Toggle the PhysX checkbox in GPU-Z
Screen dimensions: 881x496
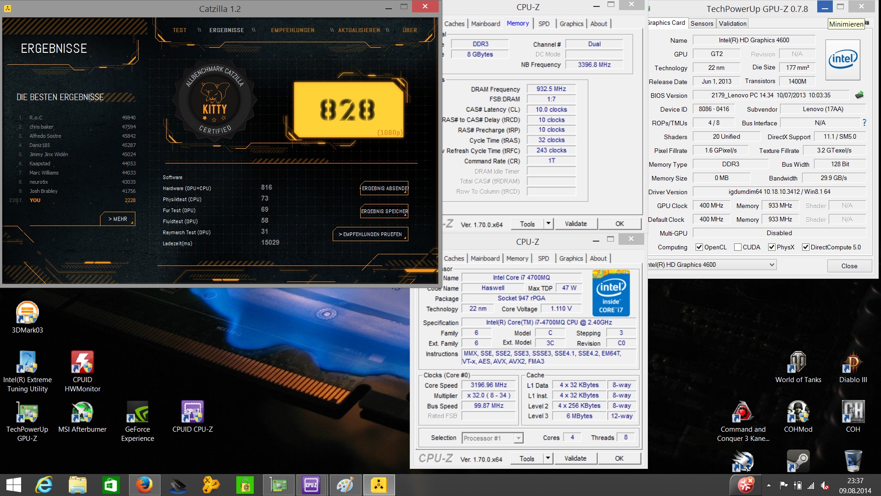pyautogui.click(x=772, y=247)
